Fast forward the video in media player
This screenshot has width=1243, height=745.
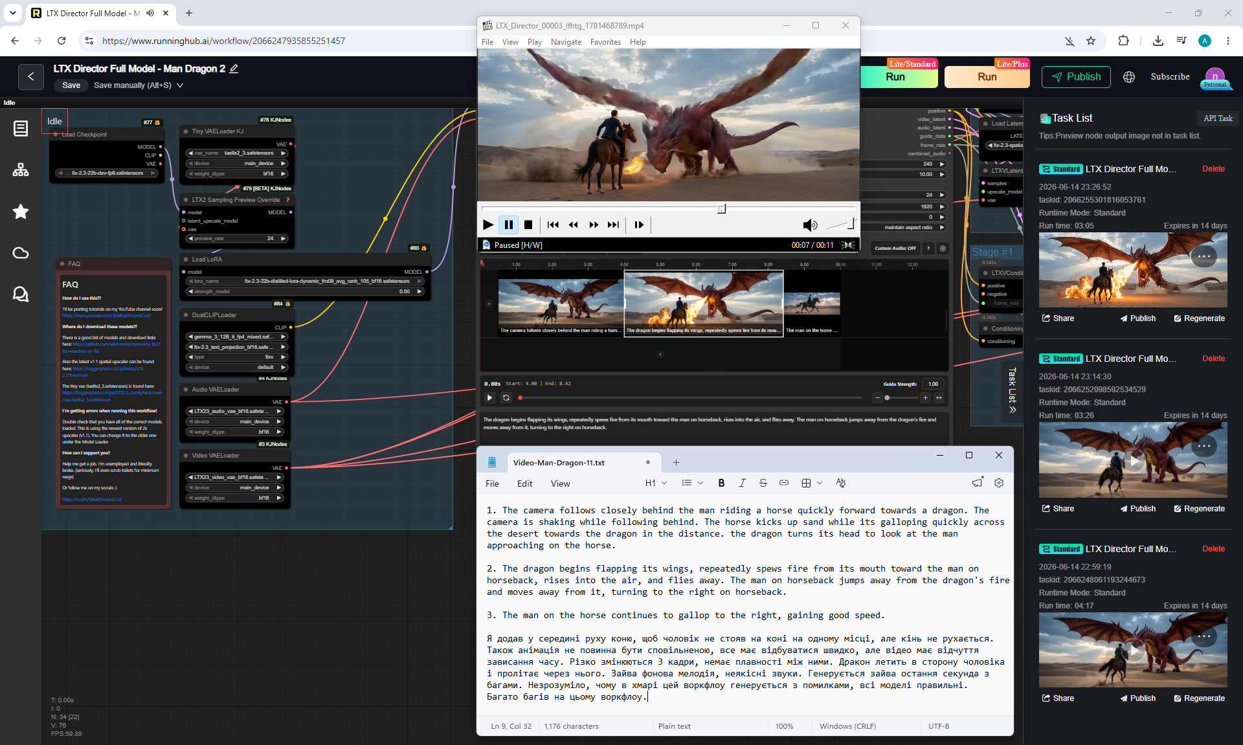point(593,225)
